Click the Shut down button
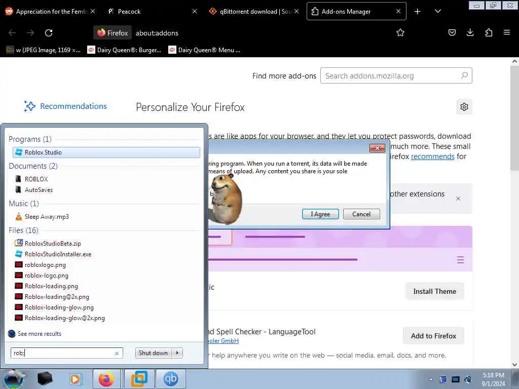Image resolution: width=519 pixels, height=389 pixels. (x=154, y=353)
